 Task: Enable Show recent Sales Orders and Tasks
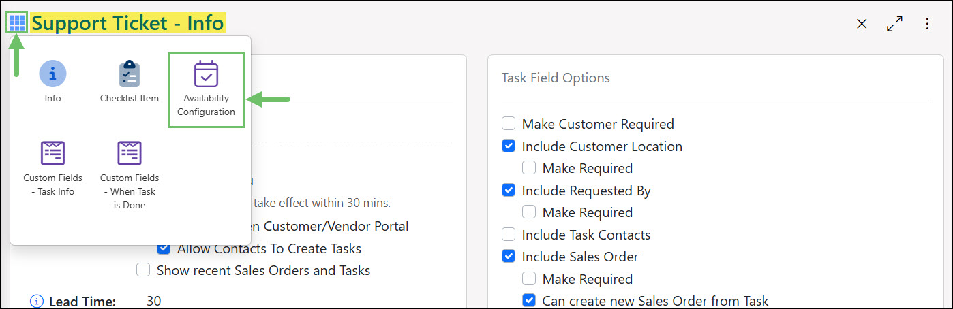tap(143, 270)
